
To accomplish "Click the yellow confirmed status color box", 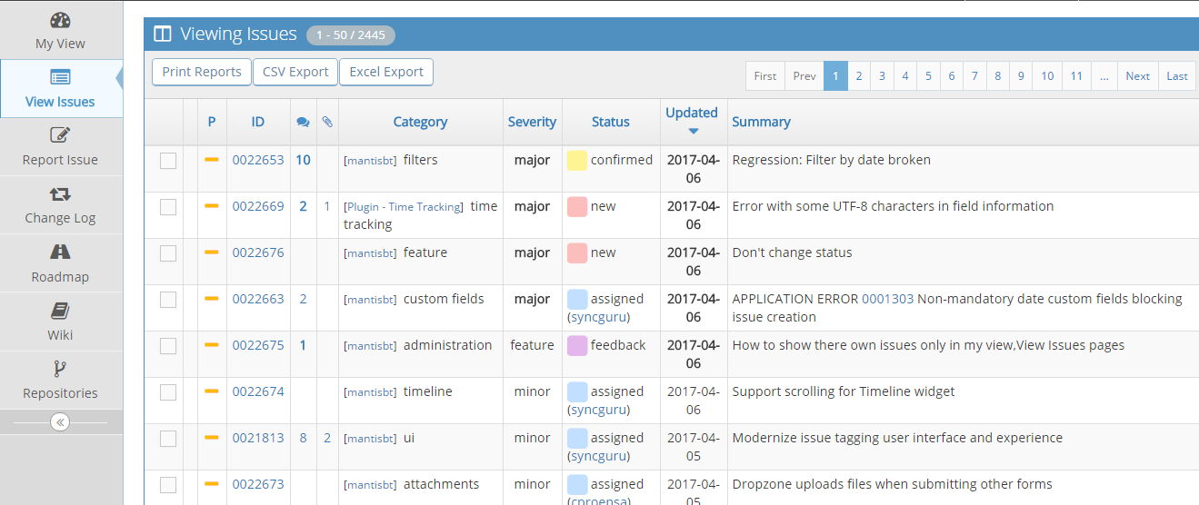I will point(576,161).
